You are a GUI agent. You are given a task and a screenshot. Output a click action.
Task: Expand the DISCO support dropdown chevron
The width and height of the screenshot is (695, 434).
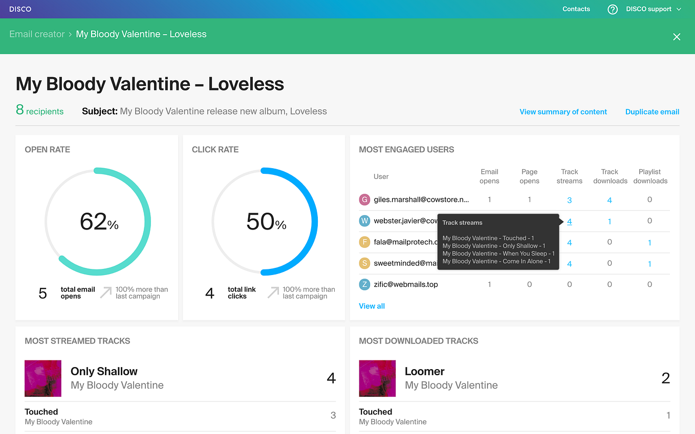pos(679,9)
